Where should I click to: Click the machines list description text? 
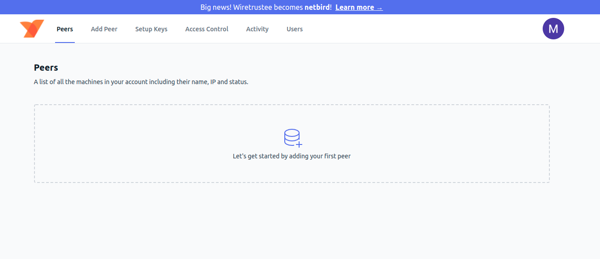141,82
